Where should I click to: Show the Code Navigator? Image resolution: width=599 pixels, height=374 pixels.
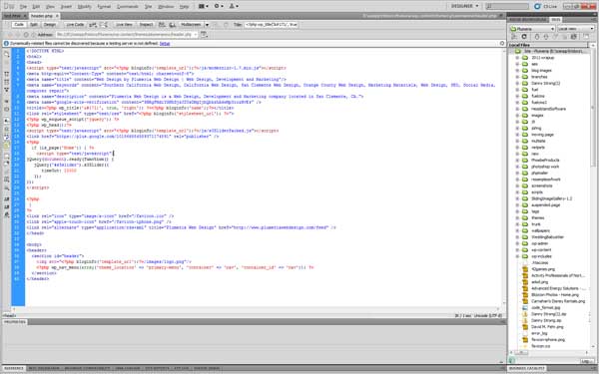(7, 63)
